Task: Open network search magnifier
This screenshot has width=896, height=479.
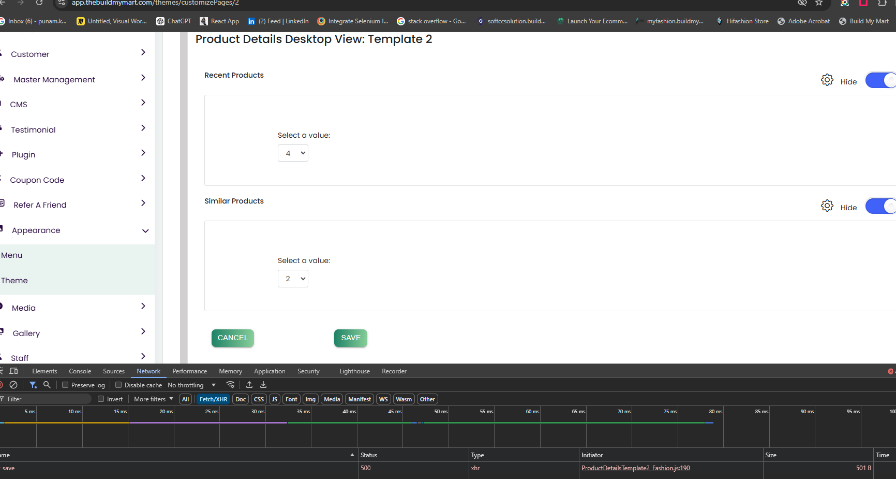Action: [47, 385]
